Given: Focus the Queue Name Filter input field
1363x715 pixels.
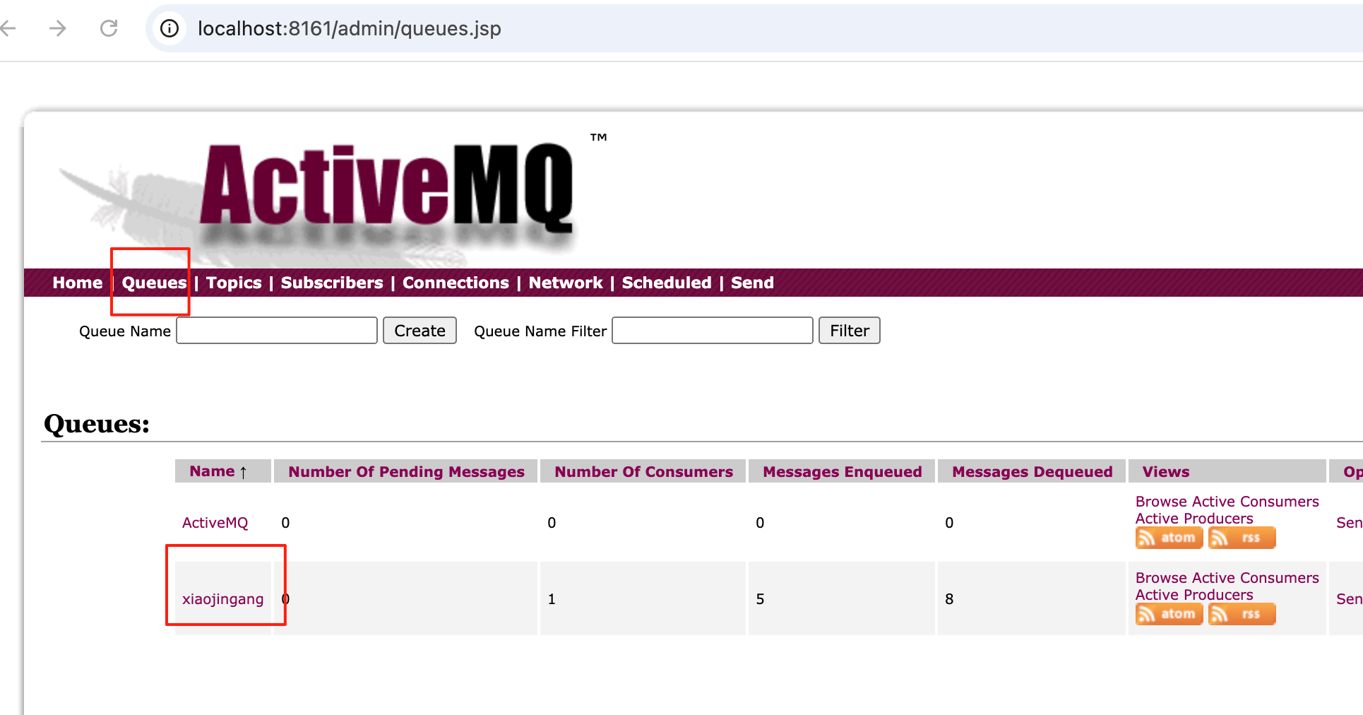Looking at the screenshot, I should [713, 331].
